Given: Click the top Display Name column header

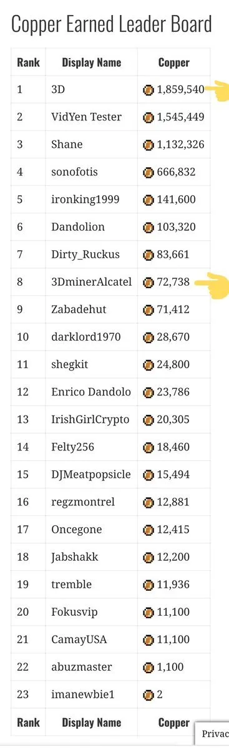Looking at the screenshot, I should coord(92,62).
